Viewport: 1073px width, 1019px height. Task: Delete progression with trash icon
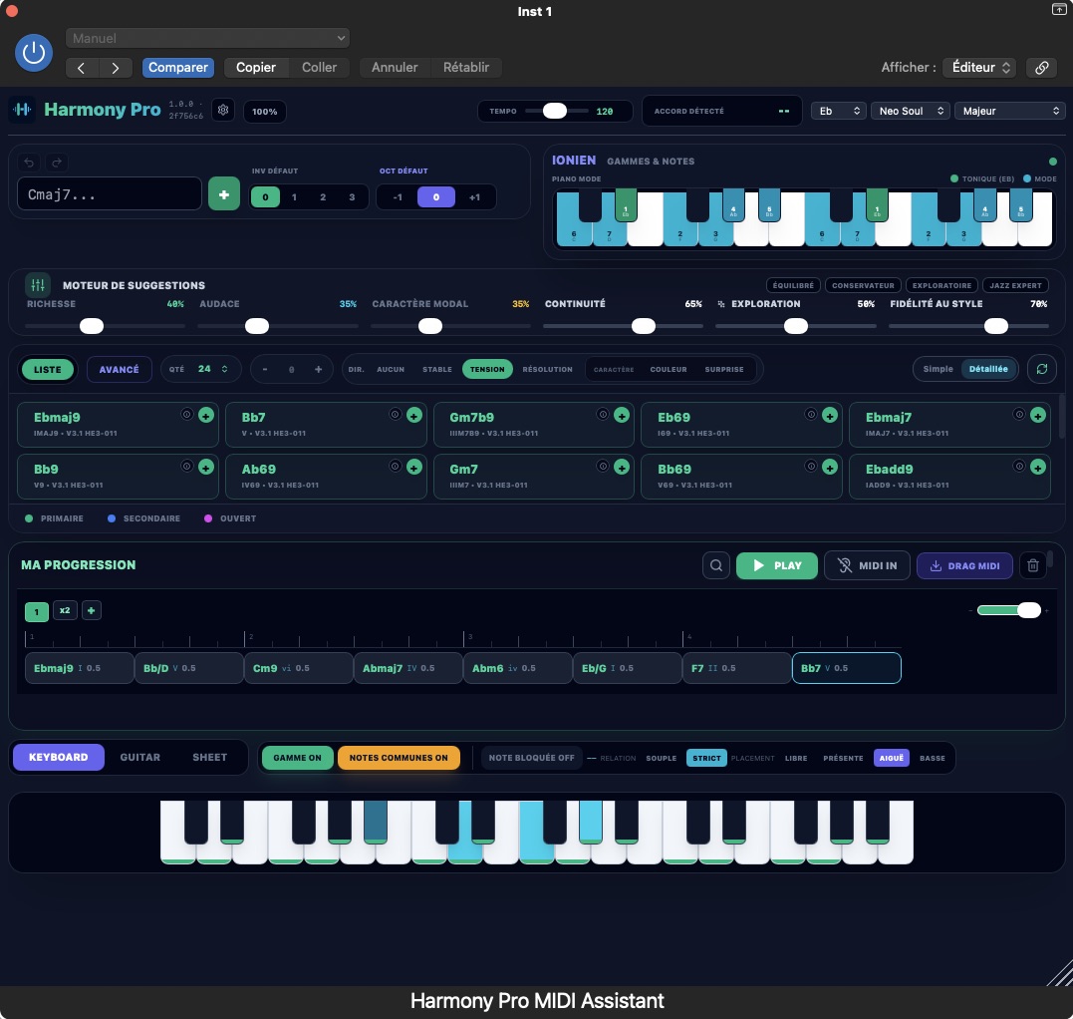(x=1032, y=565)
